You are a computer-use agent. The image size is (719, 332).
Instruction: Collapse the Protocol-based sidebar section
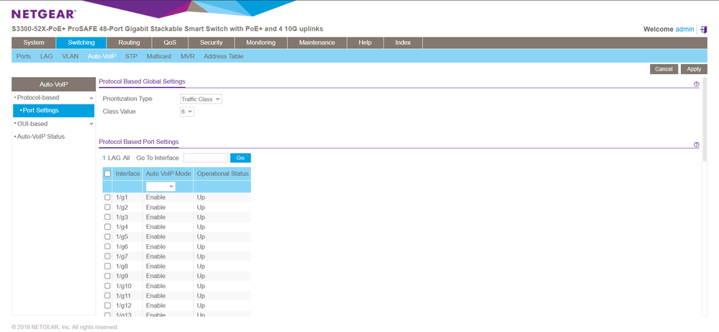(x=91, y=98)
